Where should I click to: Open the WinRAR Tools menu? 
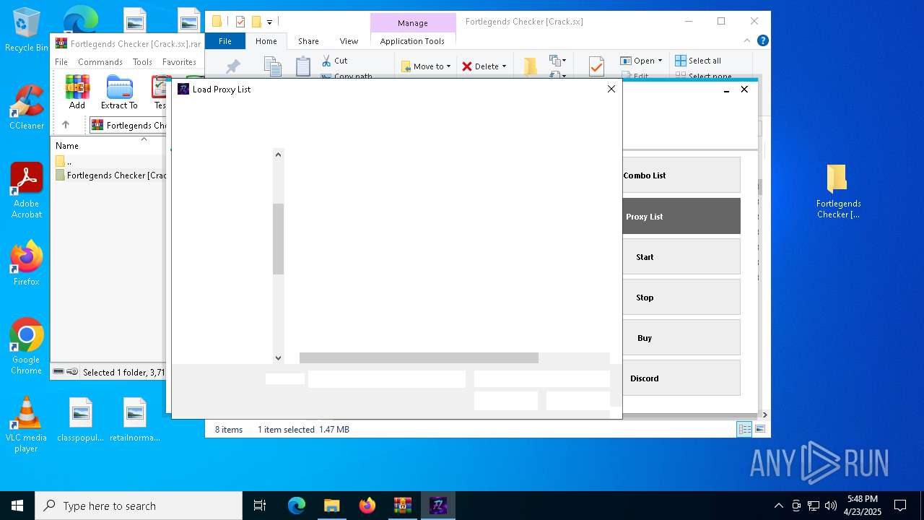click(142, 62)
